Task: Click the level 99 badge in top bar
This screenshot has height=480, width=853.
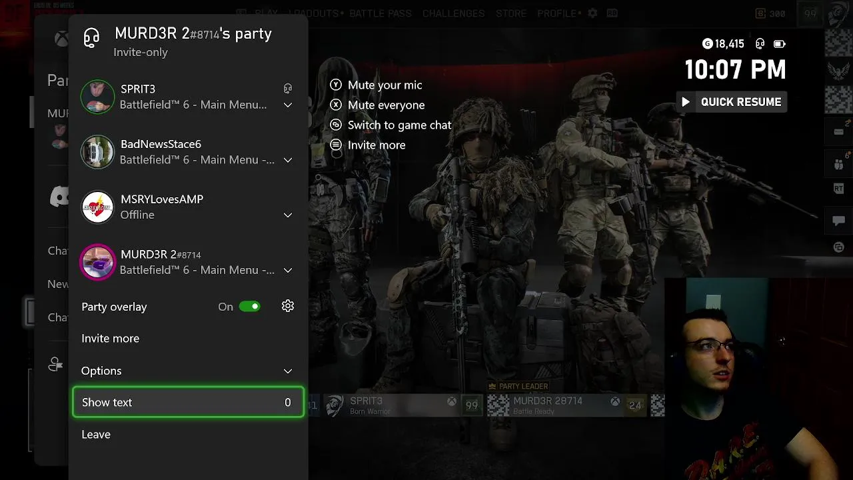Action: pyautogui.click(x=811, y=14)
